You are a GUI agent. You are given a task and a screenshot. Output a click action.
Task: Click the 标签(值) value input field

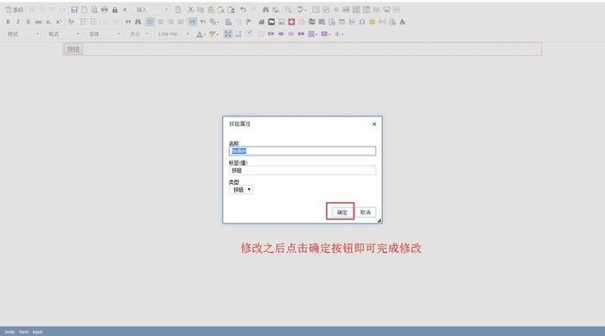302,170
